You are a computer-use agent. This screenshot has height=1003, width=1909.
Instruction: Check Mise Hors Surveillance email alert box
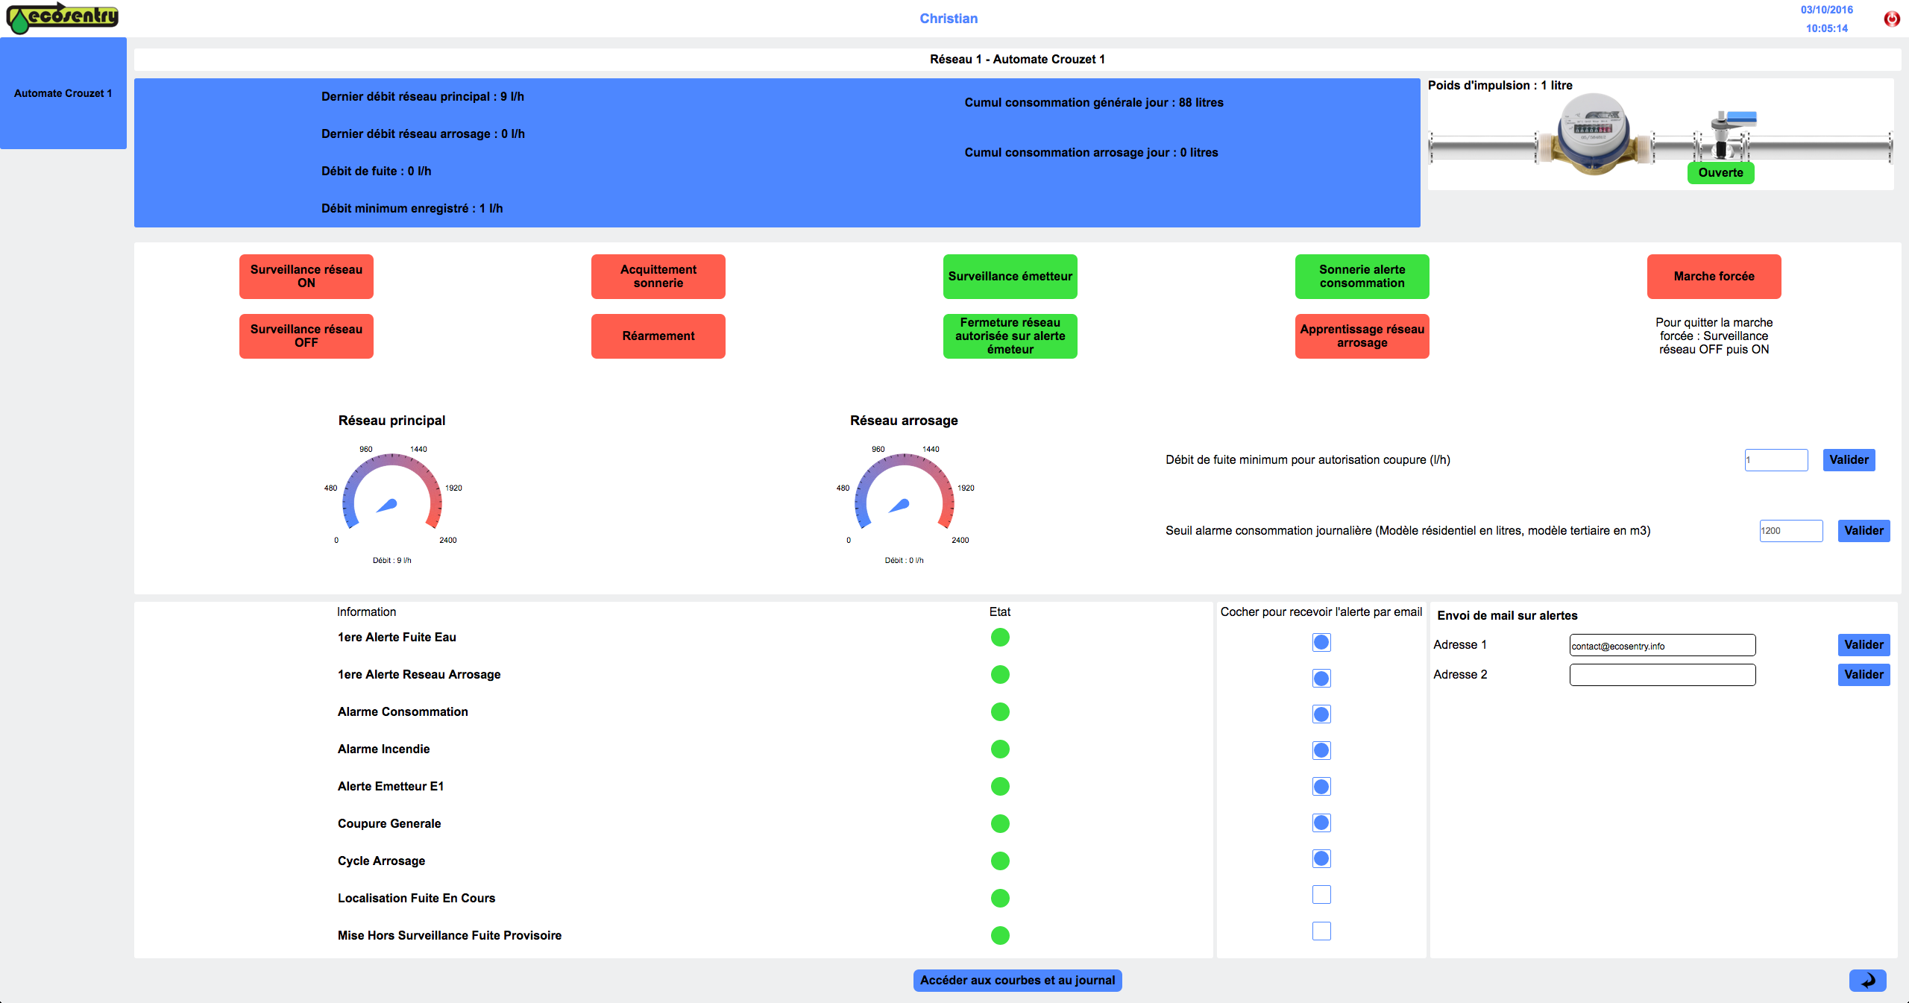pyautogui.click(x=1321, y=931)
